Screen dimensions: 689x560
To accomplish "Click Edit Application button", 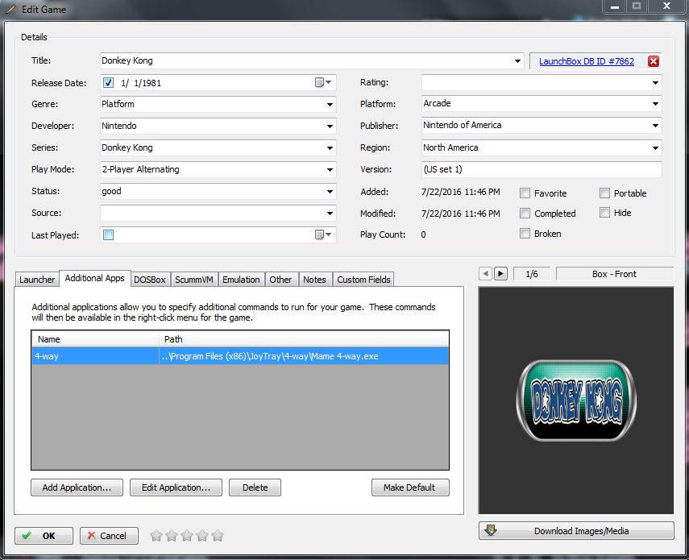I will (176, 487).
